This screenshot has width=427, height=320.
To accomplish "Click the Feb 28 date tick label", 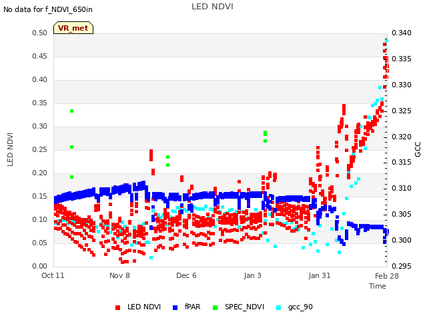I will [387, 276].
